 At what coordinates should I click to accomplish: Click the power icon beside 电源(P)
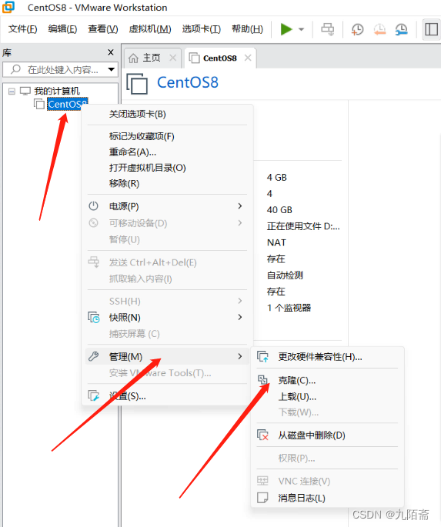click(x=93, y=206)
